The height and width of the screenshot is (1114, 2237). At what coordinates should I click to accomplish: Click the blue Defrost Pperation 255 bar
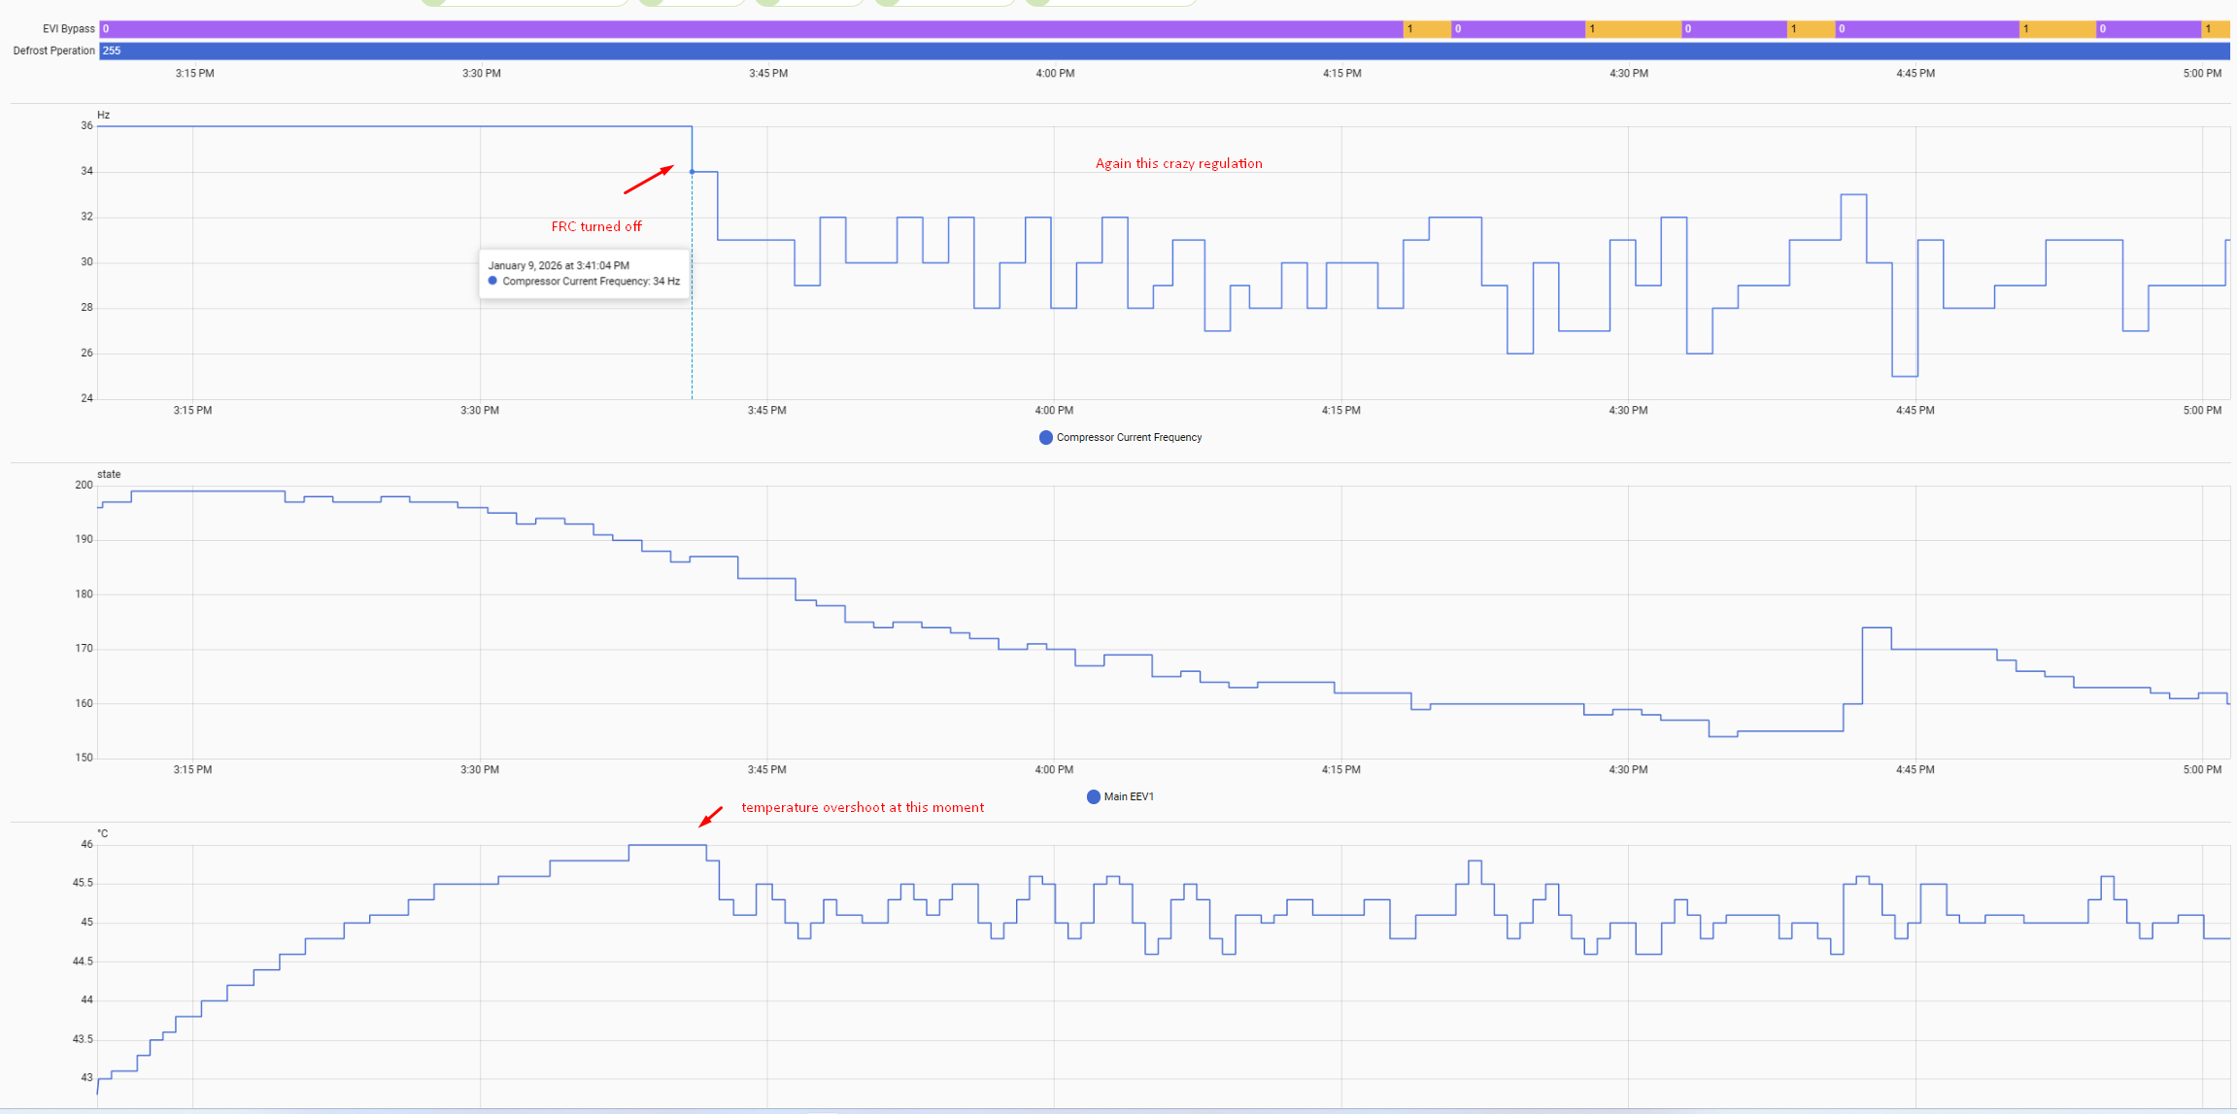click(1164, 51)
